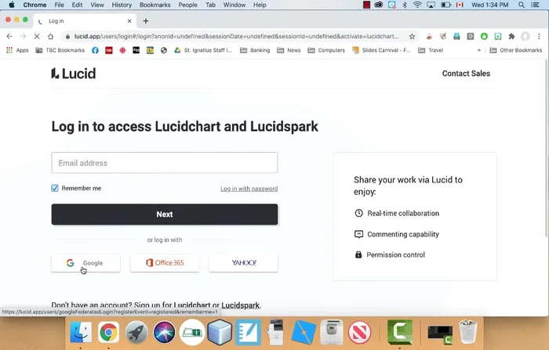Open Launchpad rocket in the Dock
Screen dimensions: 549x350
point(136,332)
